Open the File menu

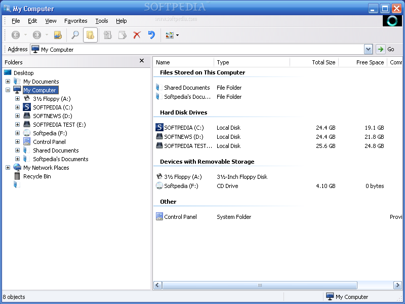click(x=16, y=21)
